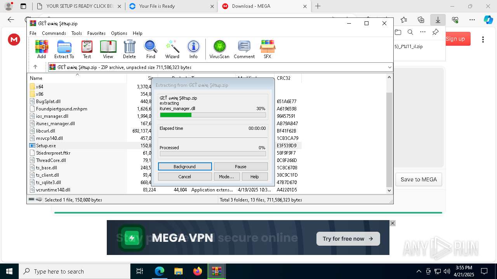Open the Info toolbar icon
Viewport: 497px width, 279px height.
[193, 49]
